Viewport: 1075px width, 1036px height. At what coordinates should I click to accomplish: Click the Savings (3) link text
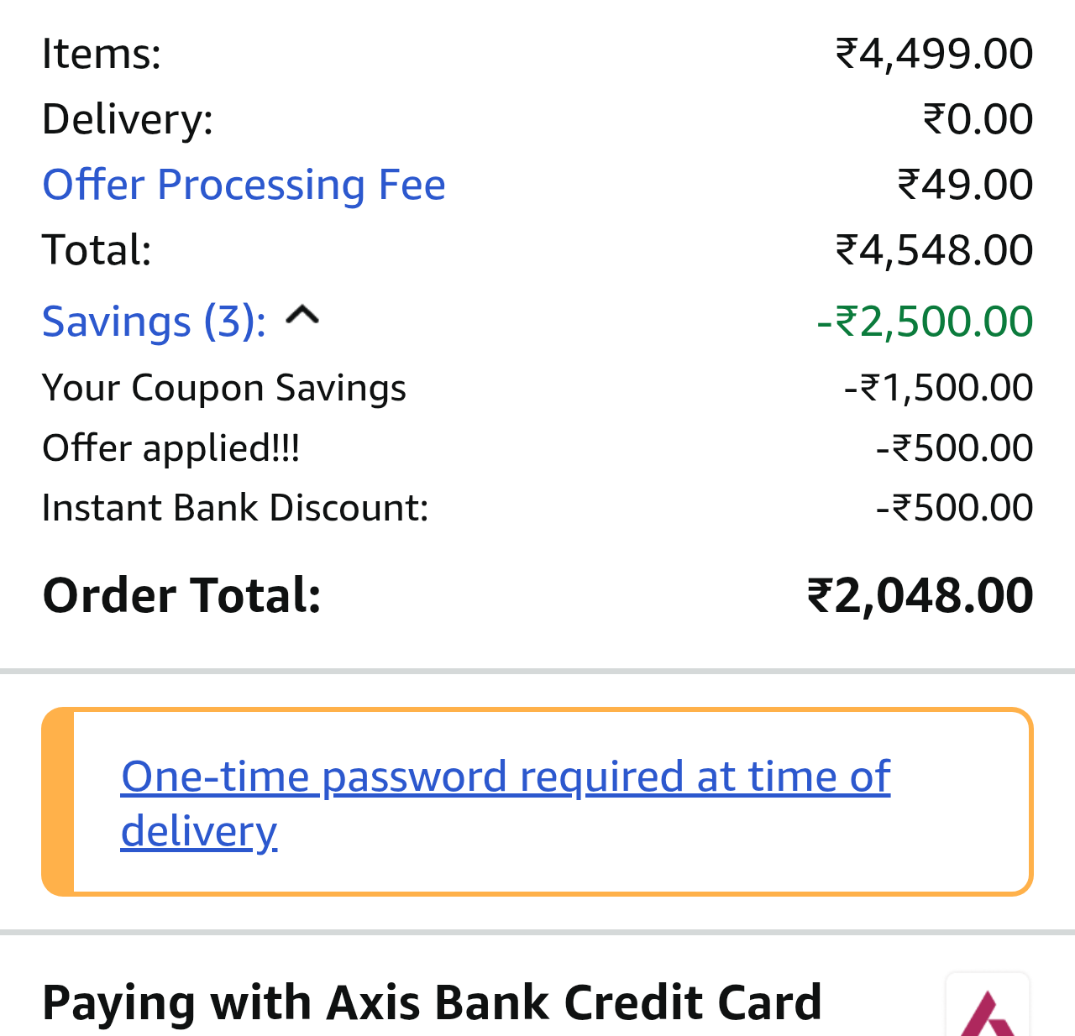[154, 322]
